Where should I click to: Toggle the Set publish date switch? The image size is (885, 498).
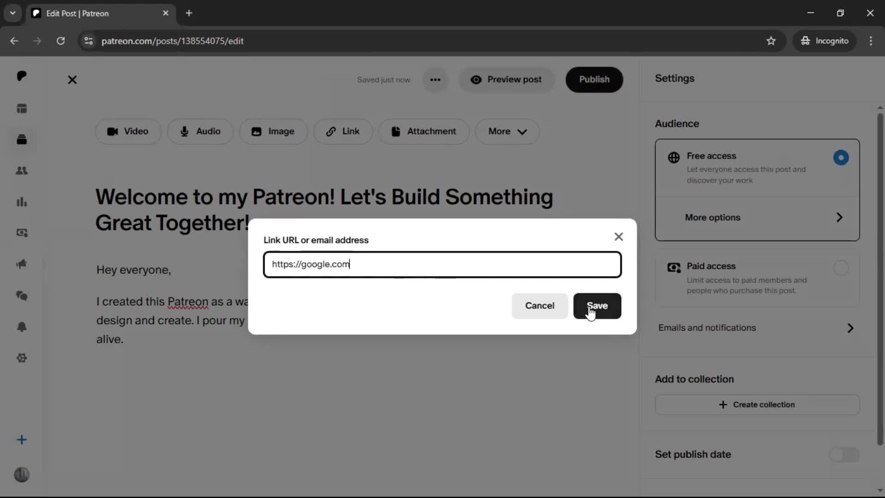pyautogui.click(x=844, y=455)
